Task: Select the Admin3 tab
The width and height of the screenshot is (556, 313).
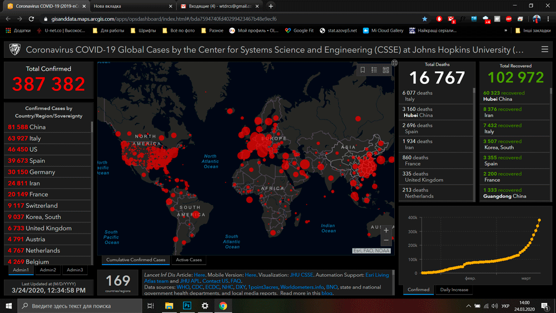Action: [75, 270]
